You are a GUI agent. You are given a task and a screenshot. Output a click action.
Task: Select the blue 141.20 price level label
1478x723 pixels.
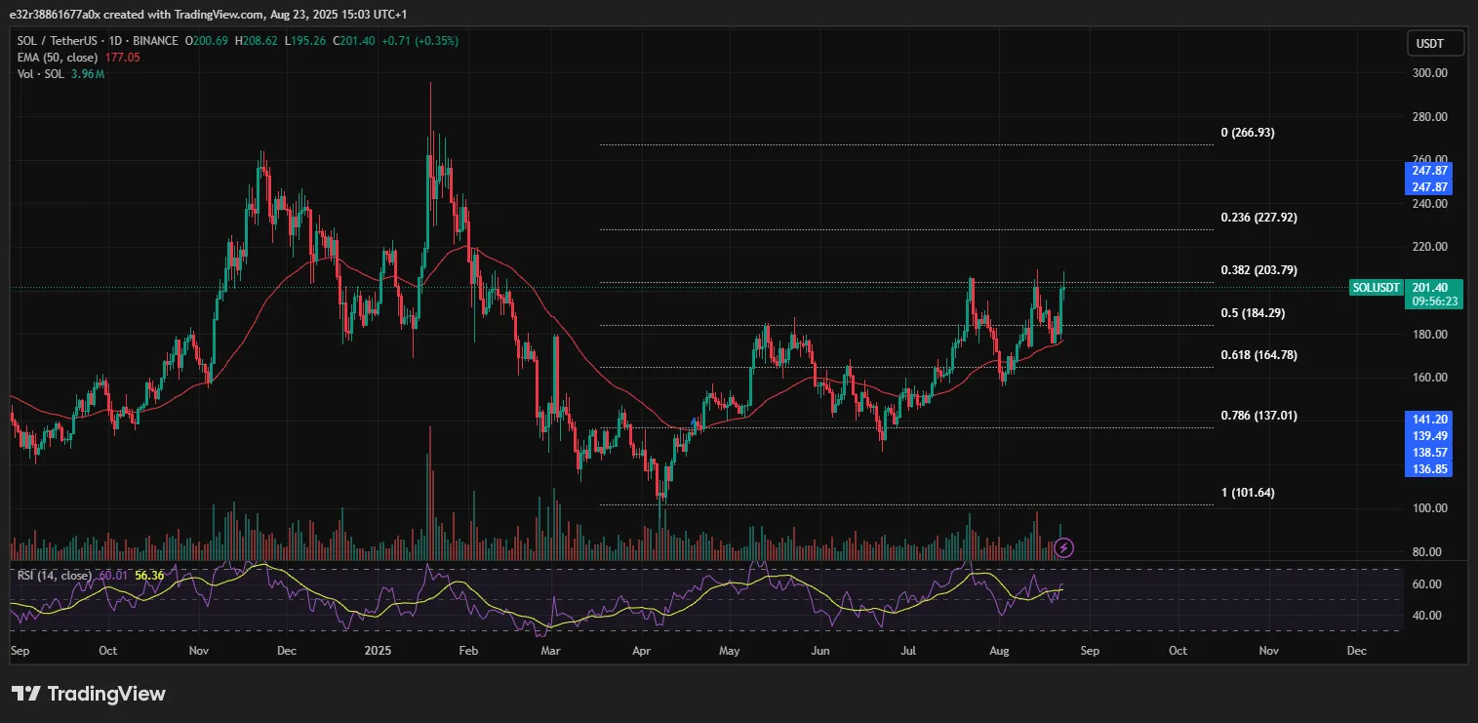(x=1428, y=418)
